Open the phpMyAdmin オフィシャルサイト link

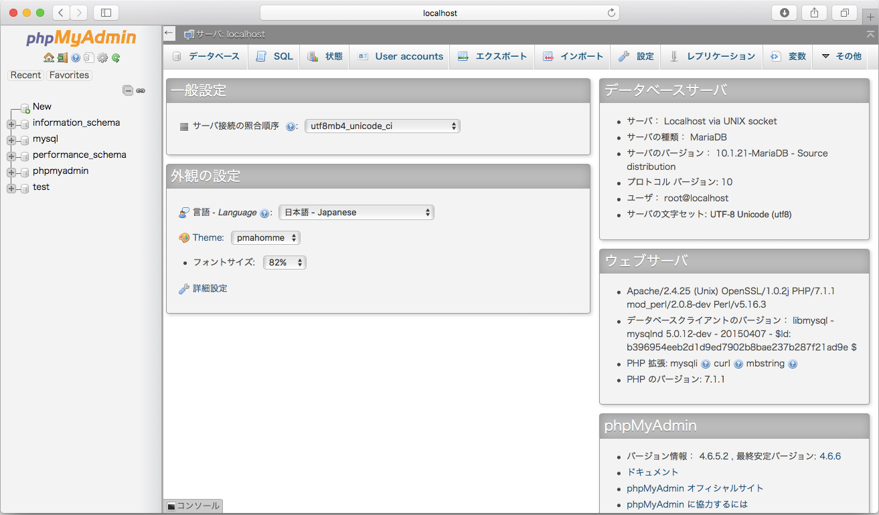pyautogui.click(x=695, y=488)
